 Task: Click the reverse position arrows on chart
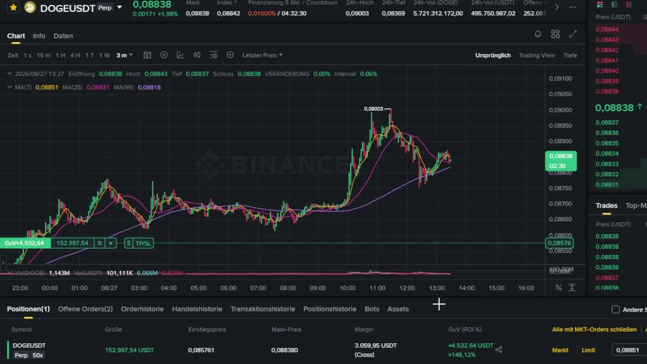pos(100,243)
